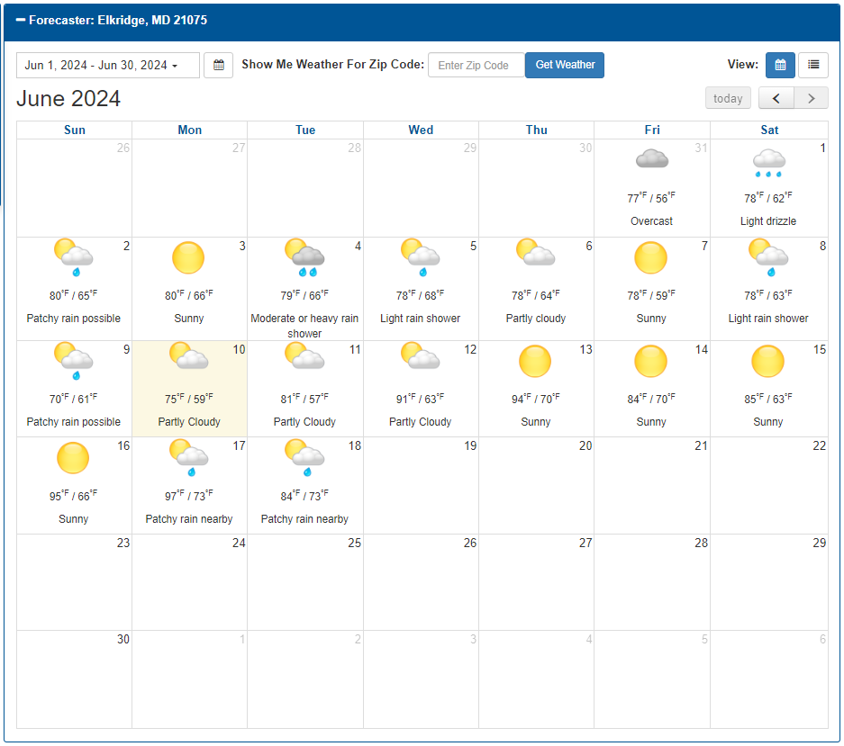The height and width of the screenshot is (746, 844).
Task: Click the Tue column header
Action: [x=305, y=130]
